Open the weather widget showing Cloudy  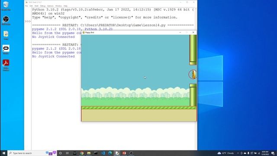point(225,153)
